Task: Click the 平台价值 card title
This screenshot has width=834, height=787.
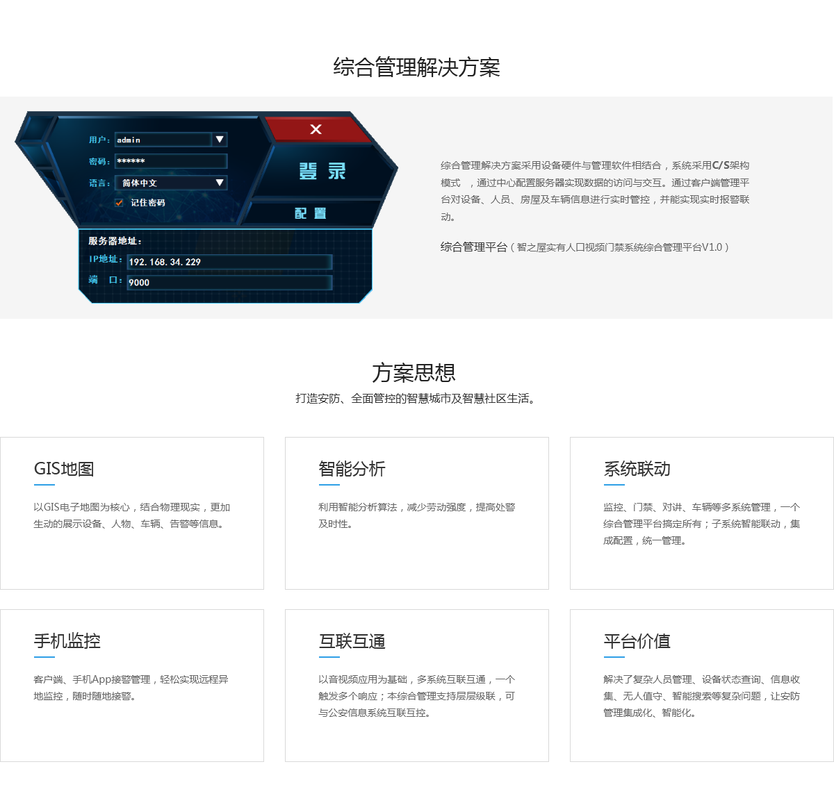Action: (x=637, y=641)
